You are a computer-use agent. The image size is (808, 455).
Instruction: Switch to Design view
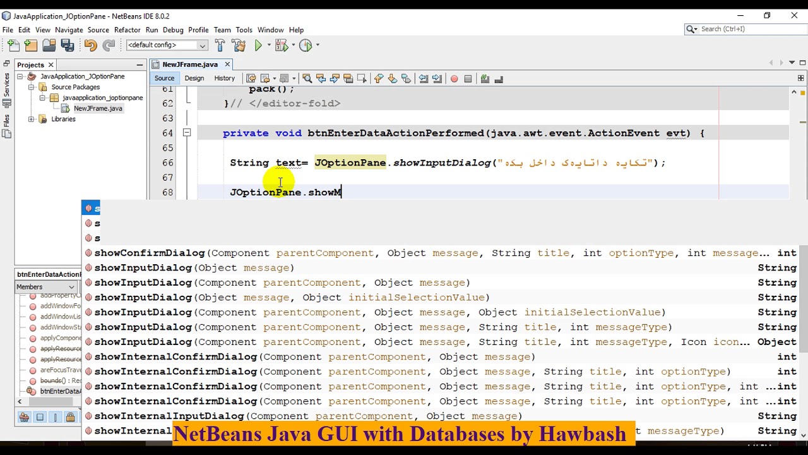coord(194,78)
